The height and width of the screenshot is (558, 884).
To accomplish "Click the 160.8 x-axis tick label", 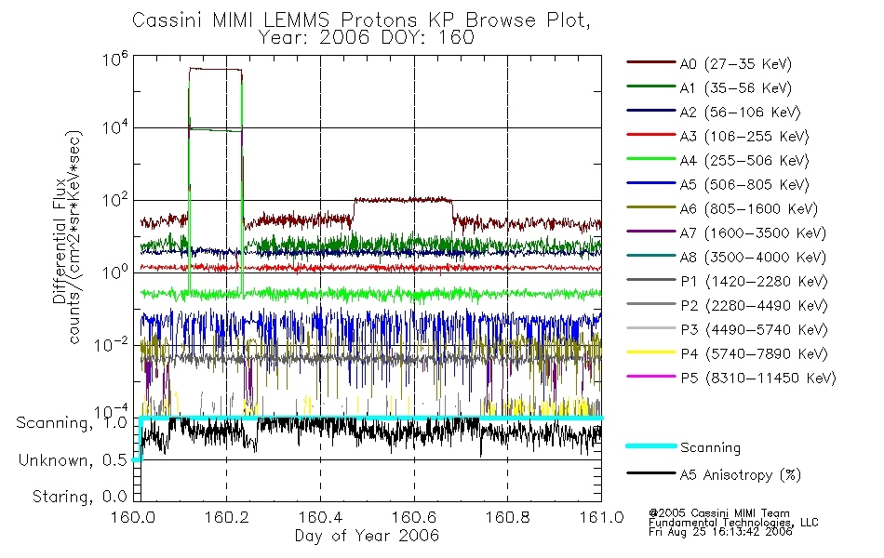I will pos(507,517).
